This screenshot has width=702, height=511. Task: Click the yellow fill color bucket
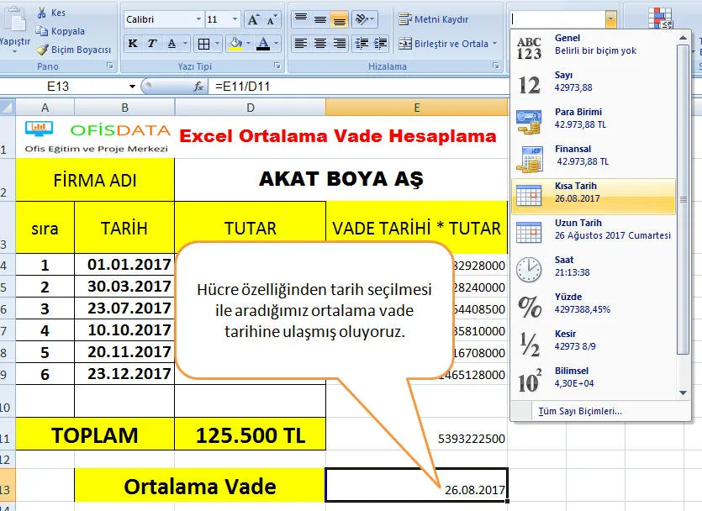(235, 44)
